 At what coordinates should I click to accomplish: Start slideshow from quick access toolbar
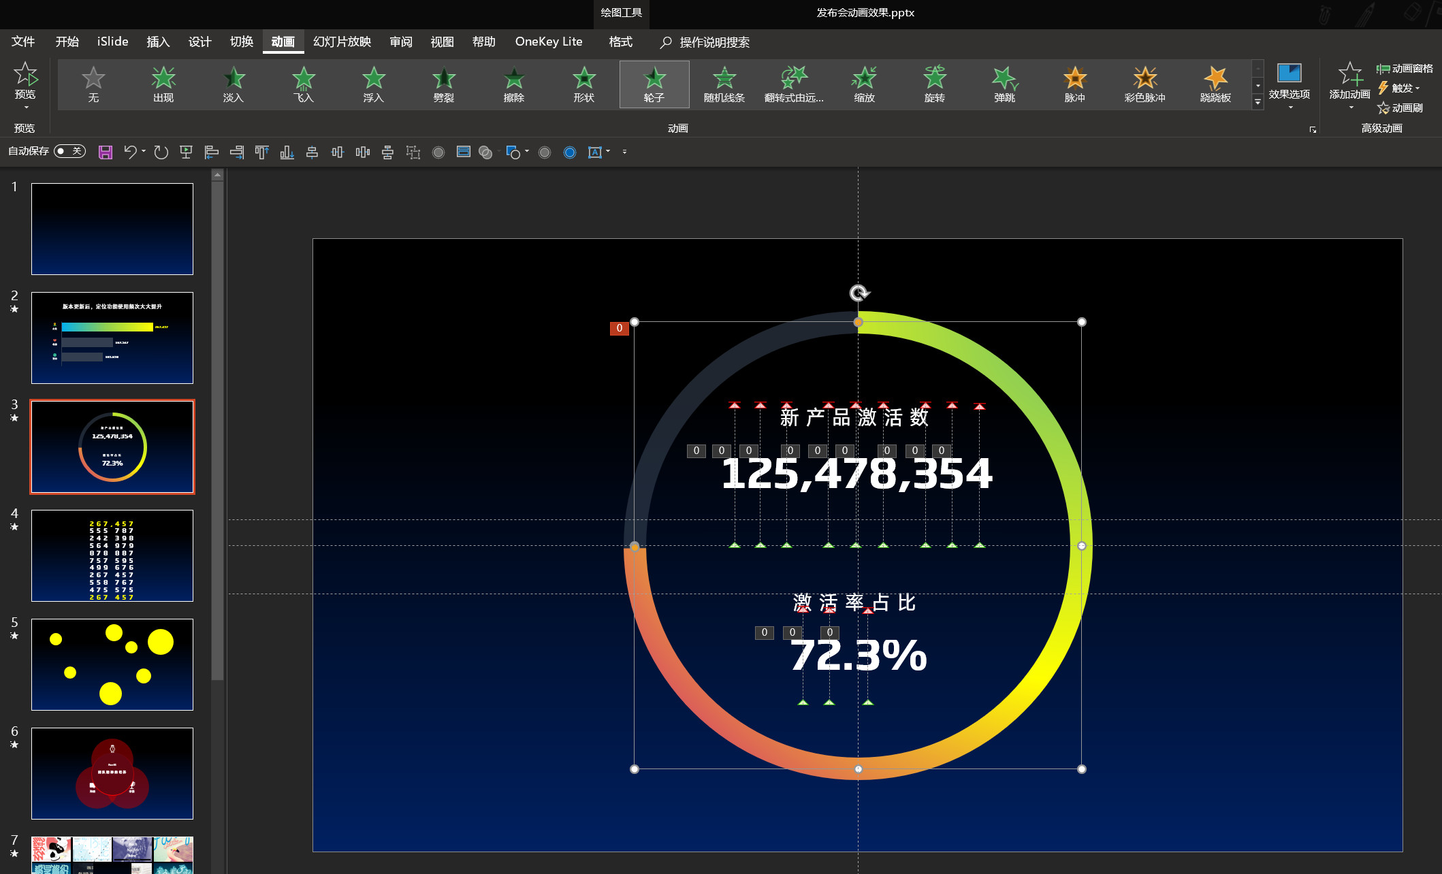186,152
